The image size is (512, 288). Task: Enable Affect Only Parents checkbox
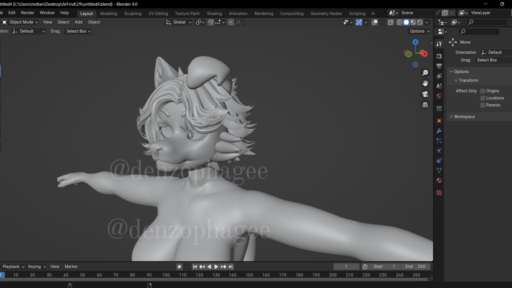(x=483, y=105)
